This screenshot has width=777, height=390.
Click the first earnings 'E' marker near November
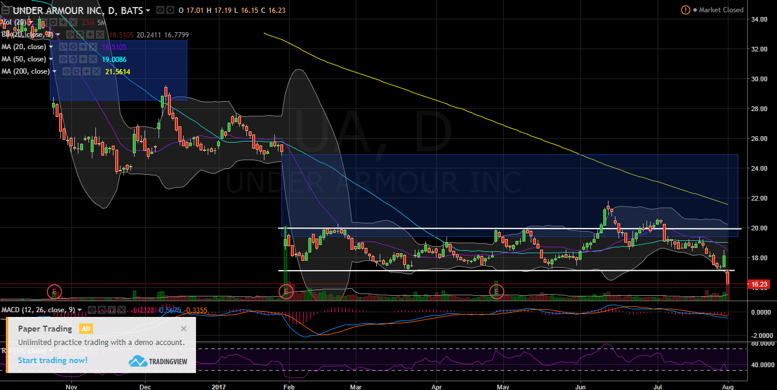pyautogui.click(x=54, y=291)
